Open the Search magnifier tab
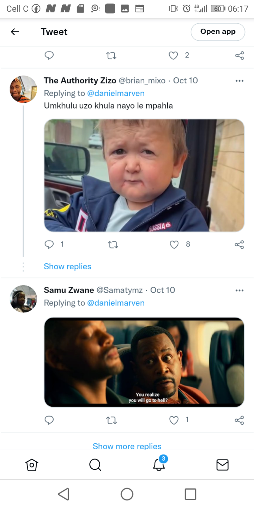This screenshot has width=254, height=509. pyautogui.click(x=95, y=465)
